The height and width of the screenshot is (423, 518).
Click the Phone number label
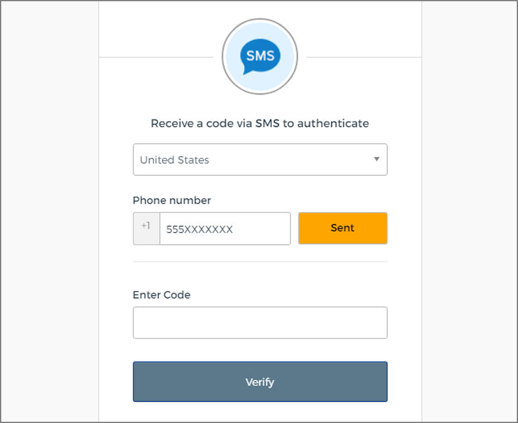pos(172,200)
